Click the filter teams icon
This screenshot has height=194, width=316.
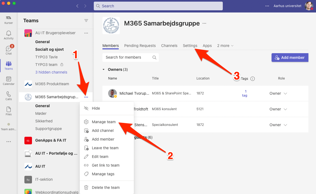pos(86,21)
